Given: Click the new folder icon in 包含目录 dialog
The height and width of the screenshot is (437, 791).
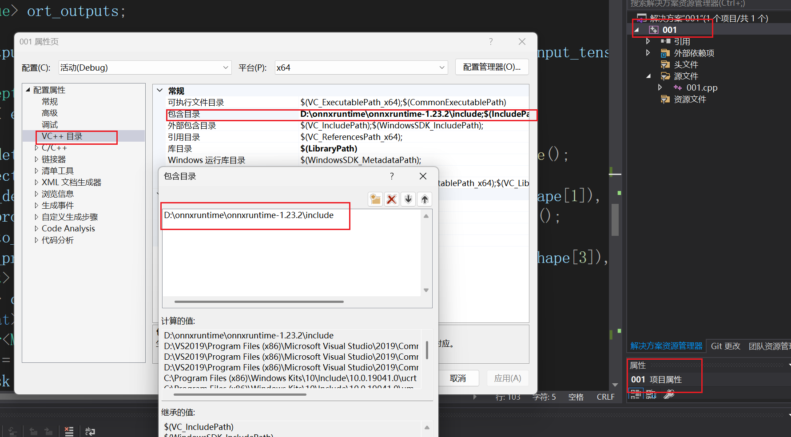Looking at the screenshot, I should pyautogui.click(x=375, y=199).
